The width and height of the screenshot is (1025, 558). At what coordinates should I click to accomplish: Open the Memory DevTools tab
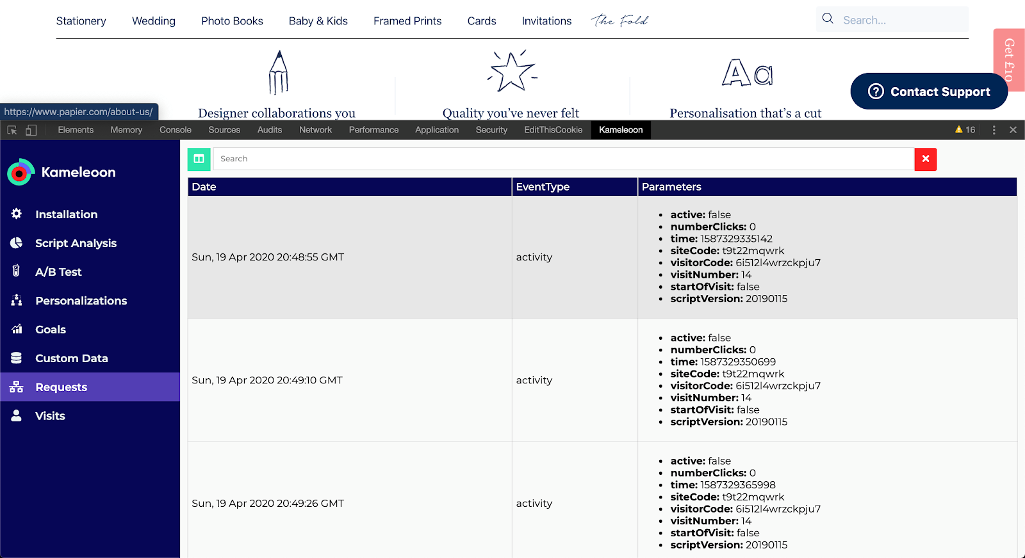[x=126, y=130]
